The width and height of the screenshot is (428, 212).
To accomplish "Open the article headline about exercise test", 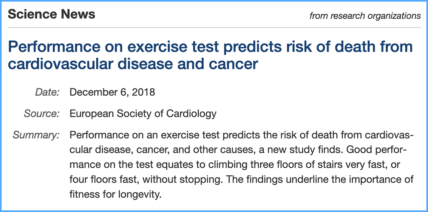I will (x=210, y=47).
